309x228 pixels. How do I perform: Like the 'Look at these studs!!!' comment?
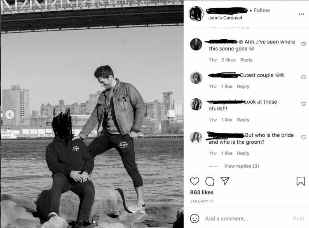coord(304,104)
